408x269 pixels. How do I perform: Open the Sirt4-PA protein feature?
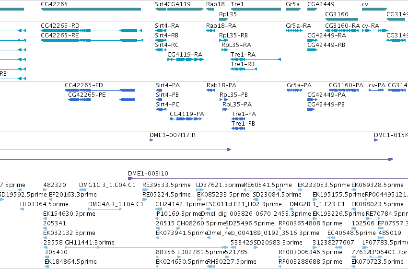click(159, 90)
